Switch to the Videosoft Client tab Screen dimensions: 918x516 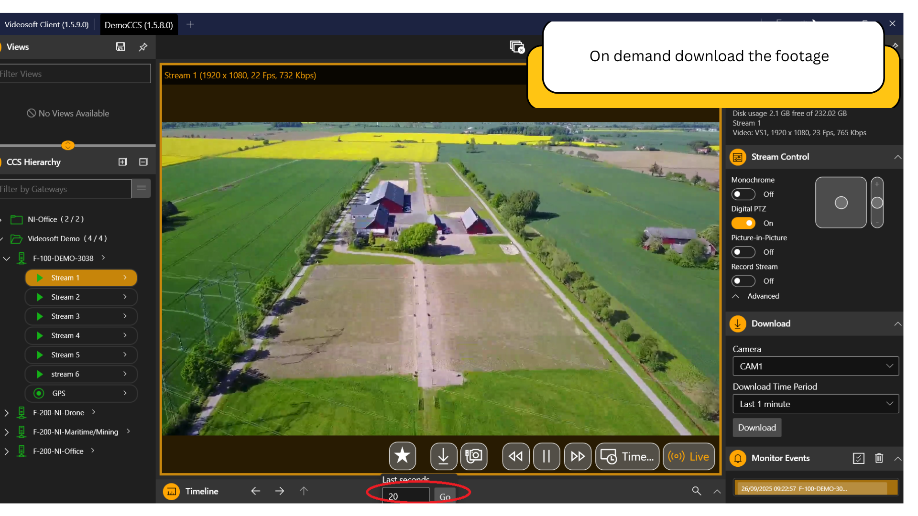tap(47, 24)
